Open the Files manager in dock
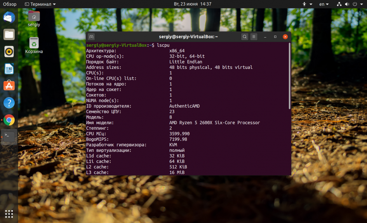Image resolution: width=367 pixels, height=223 pixels. pos(9,34)
